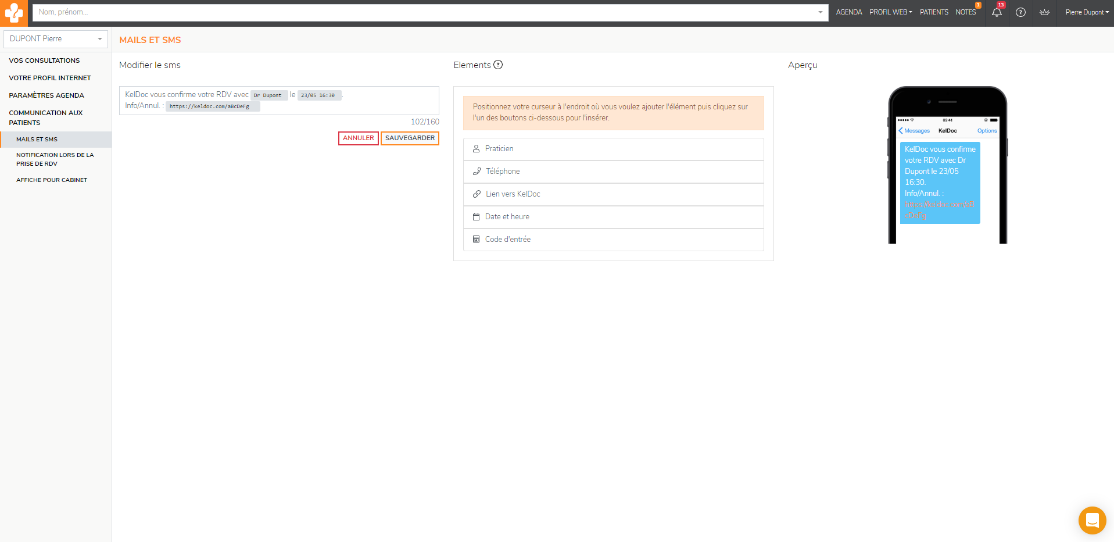Click the Elements help info icon
1114x542 pixels.
[x=498, y=65]
